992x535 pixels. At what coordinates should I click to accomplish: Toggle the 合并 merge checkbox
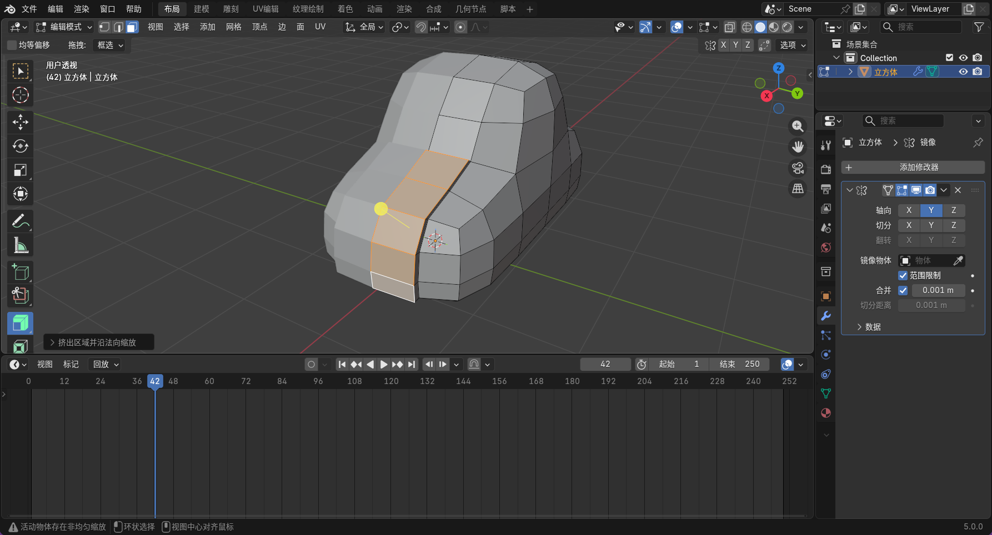[x=903, y=290]
